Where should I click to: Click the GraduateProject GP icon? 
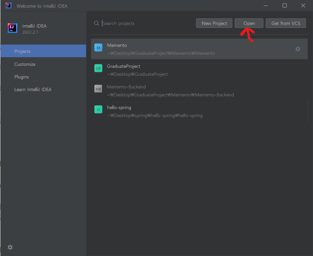(x=98, y=68)
